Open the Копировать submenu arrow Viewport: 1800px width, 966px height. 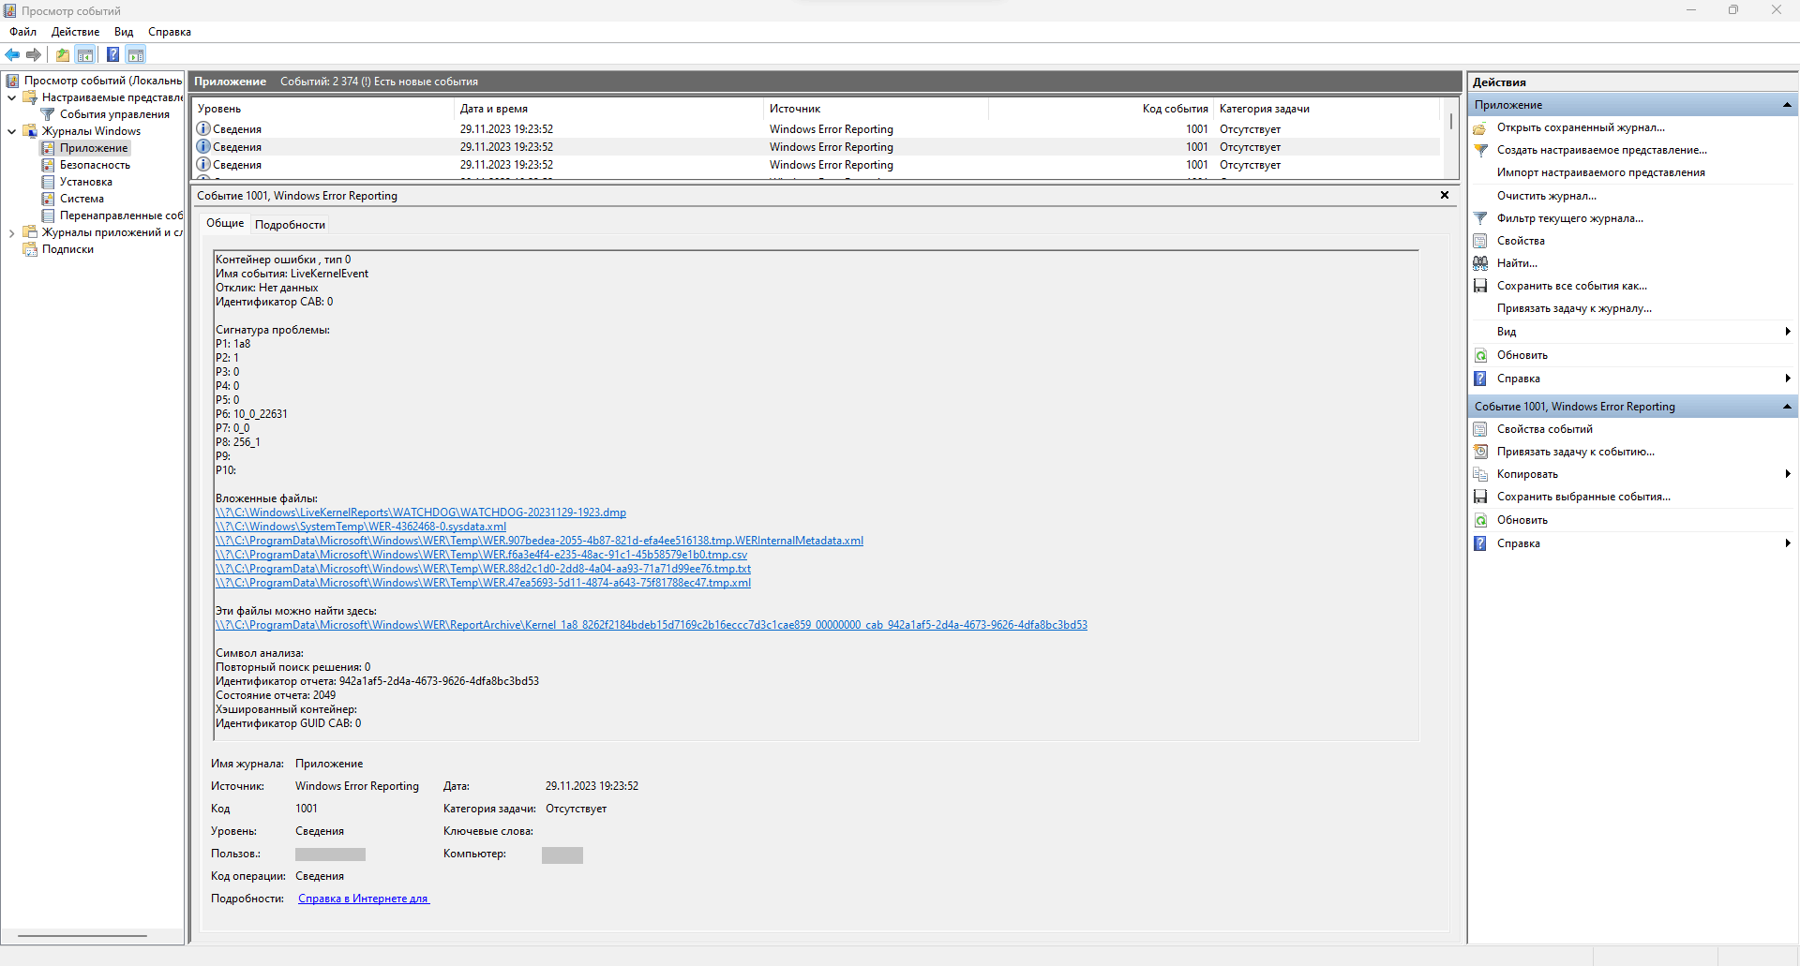pos(1788,474)
